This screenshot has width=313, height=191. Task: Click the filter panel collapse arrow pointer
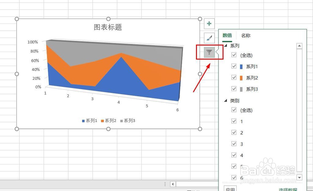click(217, 52)
